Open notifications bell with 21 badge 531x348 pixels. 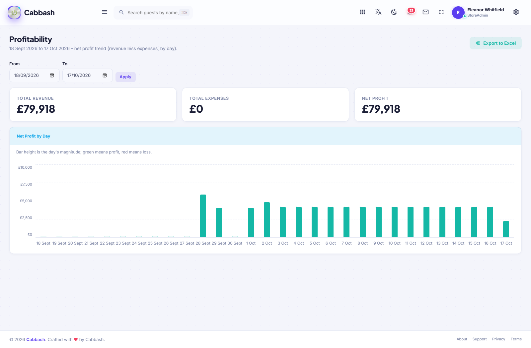pos(410,12)
